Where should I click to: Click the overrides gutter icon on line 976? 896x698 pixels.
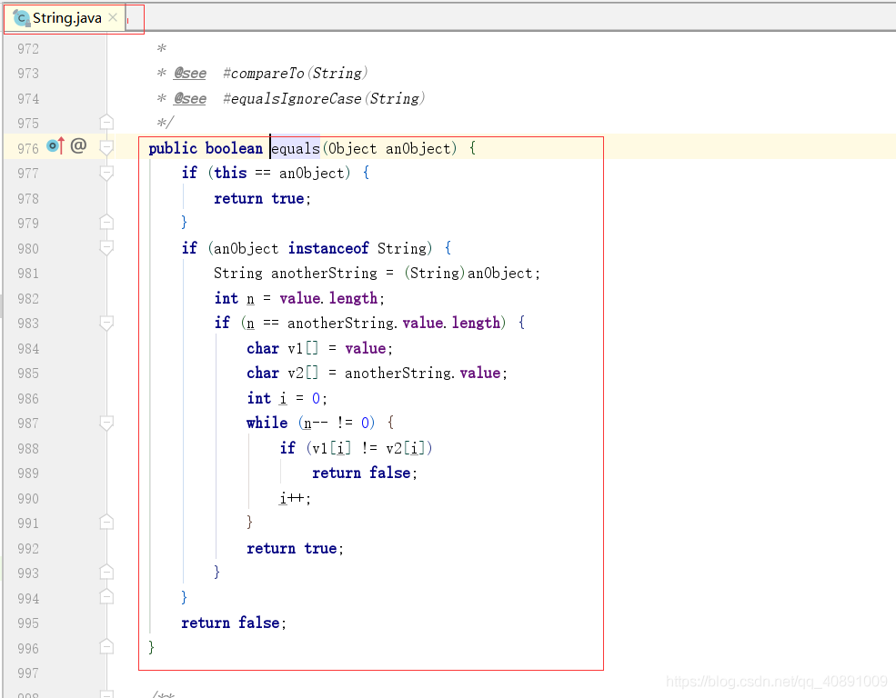coord(55,146)
